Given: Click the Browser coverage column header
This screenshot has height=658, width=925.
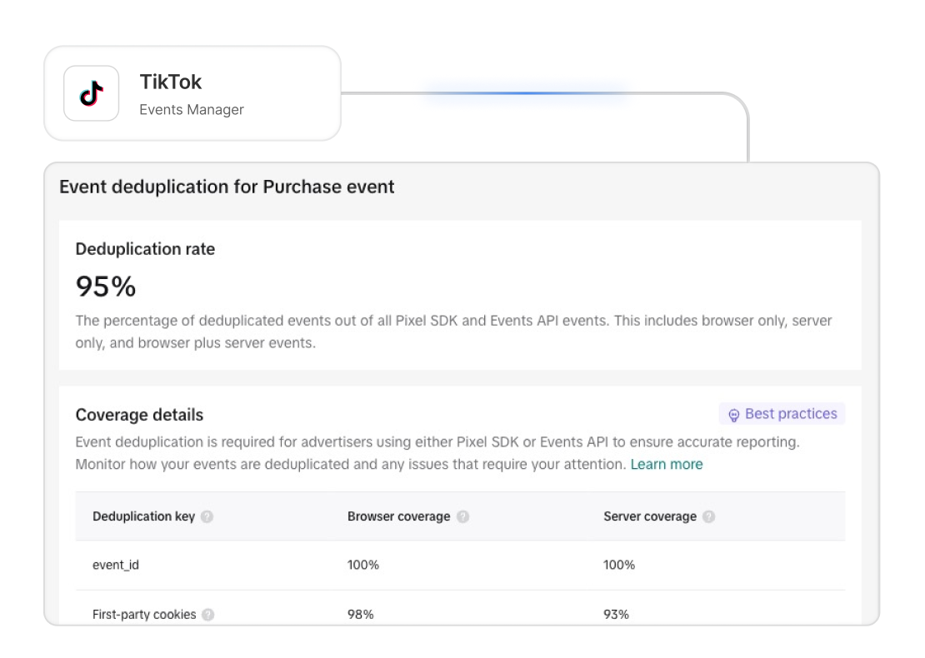Looking at the screenshot, I should point(399,516).
